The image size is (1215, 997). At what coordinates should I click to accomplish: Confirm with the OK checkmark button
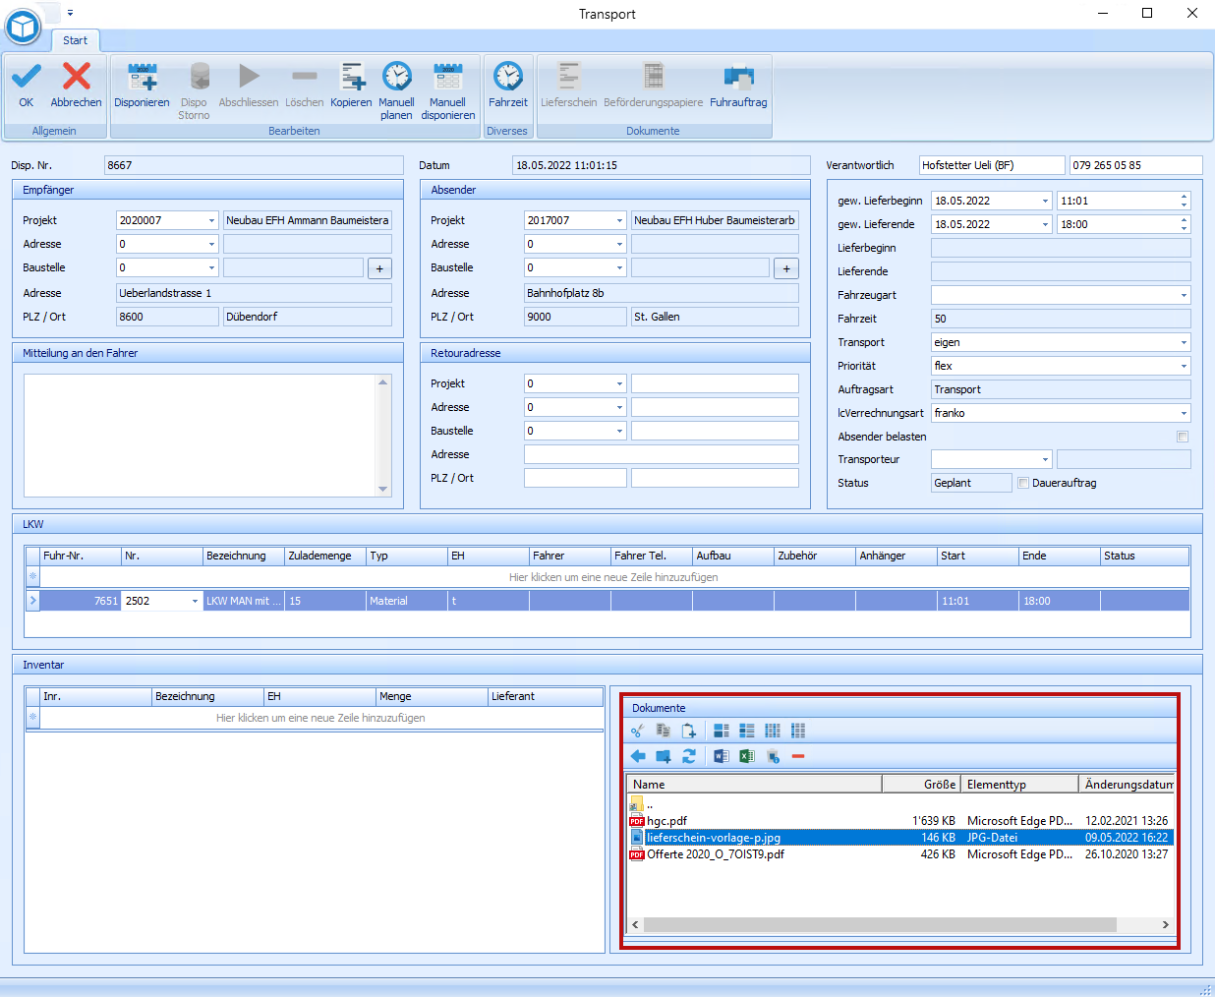pyautogui.click(x=26, y=85)
